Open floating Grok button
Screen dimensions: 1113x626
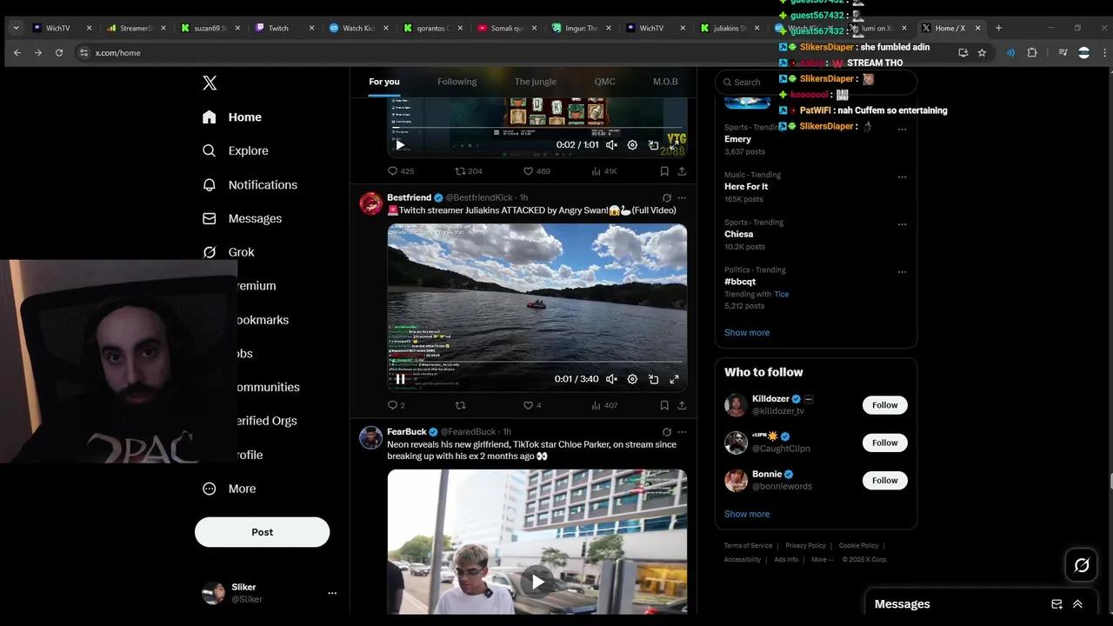[1082, 566]
